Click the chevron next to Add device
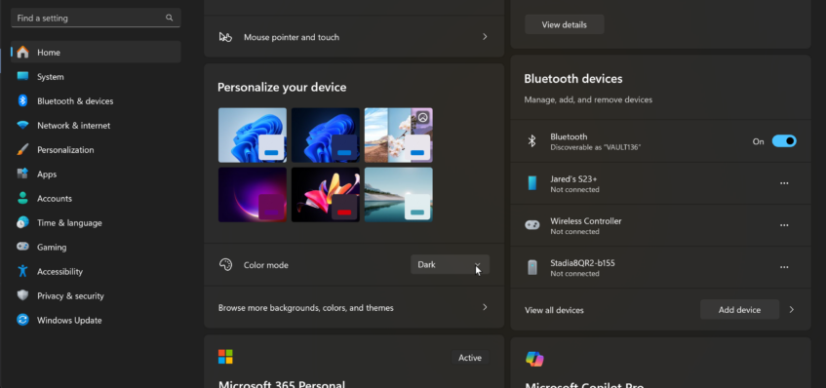This screenshot has width=826, height=388. [791, 310]
